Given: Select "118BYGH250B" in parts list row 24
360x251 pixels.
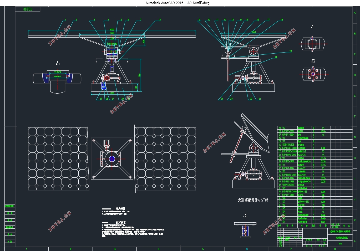Looking at the screenshot, I should coord(288,145).
